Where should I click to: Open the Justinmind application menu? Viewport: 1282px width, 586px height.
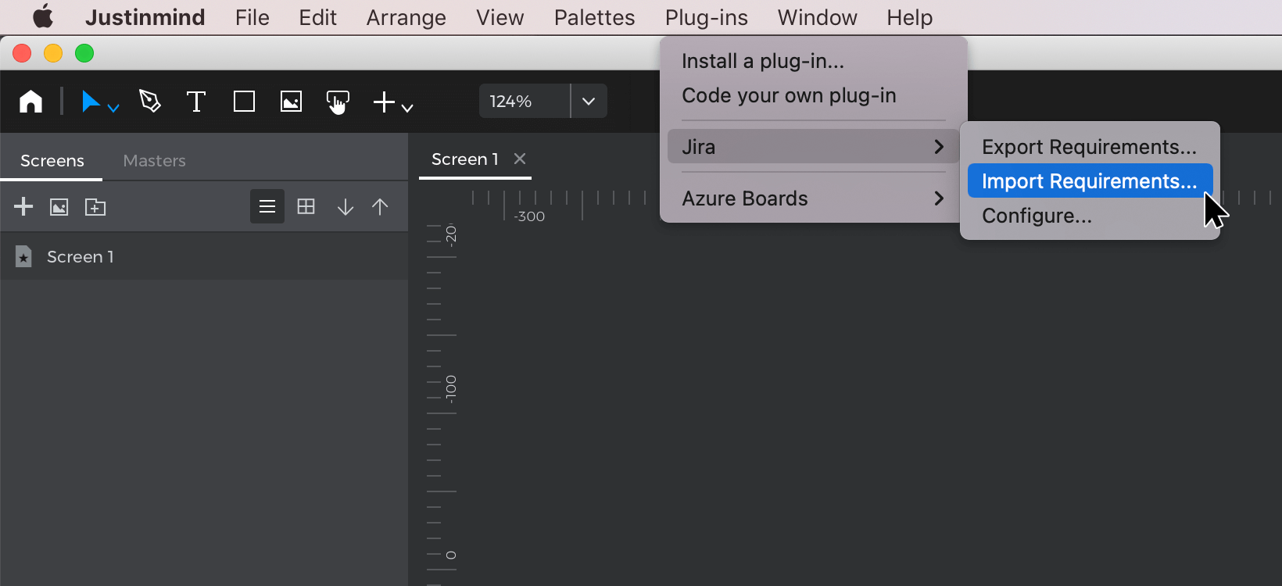pyautogui.click(x=145, y=17)
